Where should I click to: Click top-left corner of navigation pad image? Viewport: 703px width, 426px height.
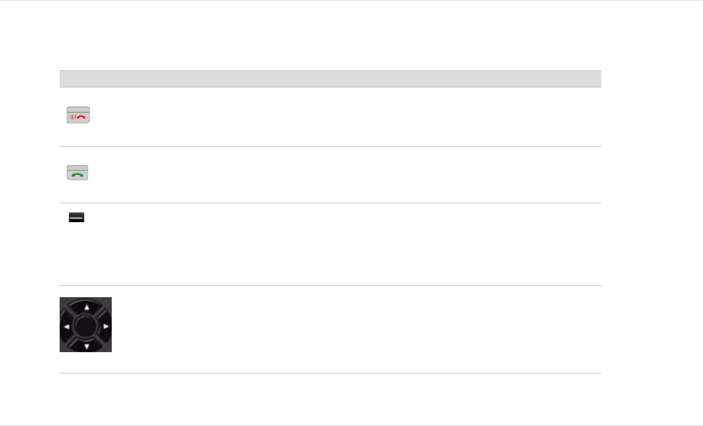[61, 298]
